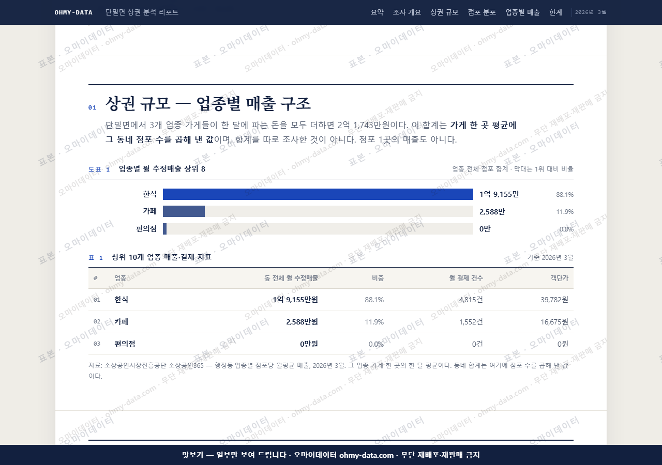Click the table source note starting with 자료:
662x465 pixels.
pyautogui.click(x=331, y=370)
